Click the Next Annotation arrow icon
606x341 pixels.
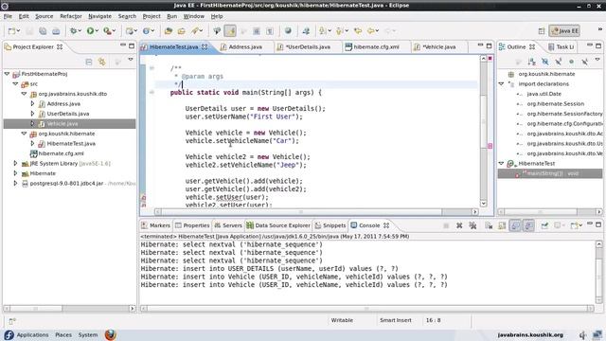pyautogui.click(x=322, y=31)
